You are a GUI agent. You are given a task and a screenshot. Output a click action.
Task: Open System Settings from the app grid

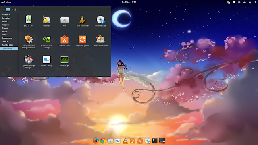tap(47, 61)
